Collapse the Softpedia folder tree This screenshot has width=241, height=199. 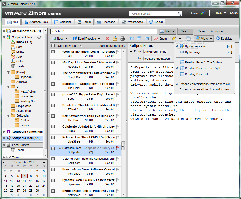tap(9, 116)
